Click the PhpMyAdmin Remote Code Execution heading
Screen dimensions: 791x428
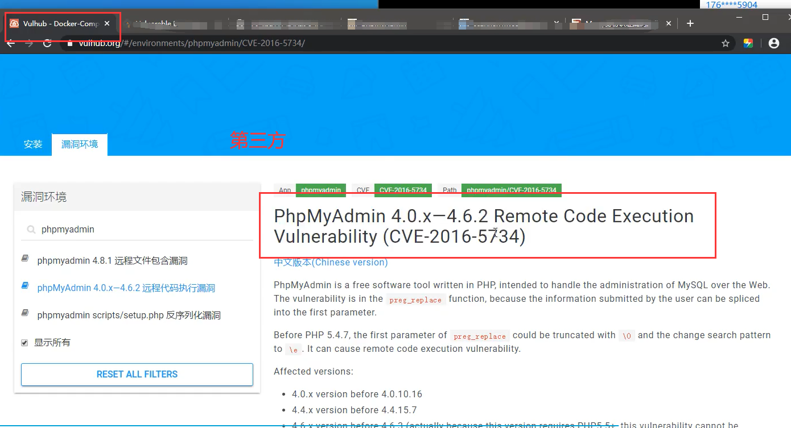484,226
